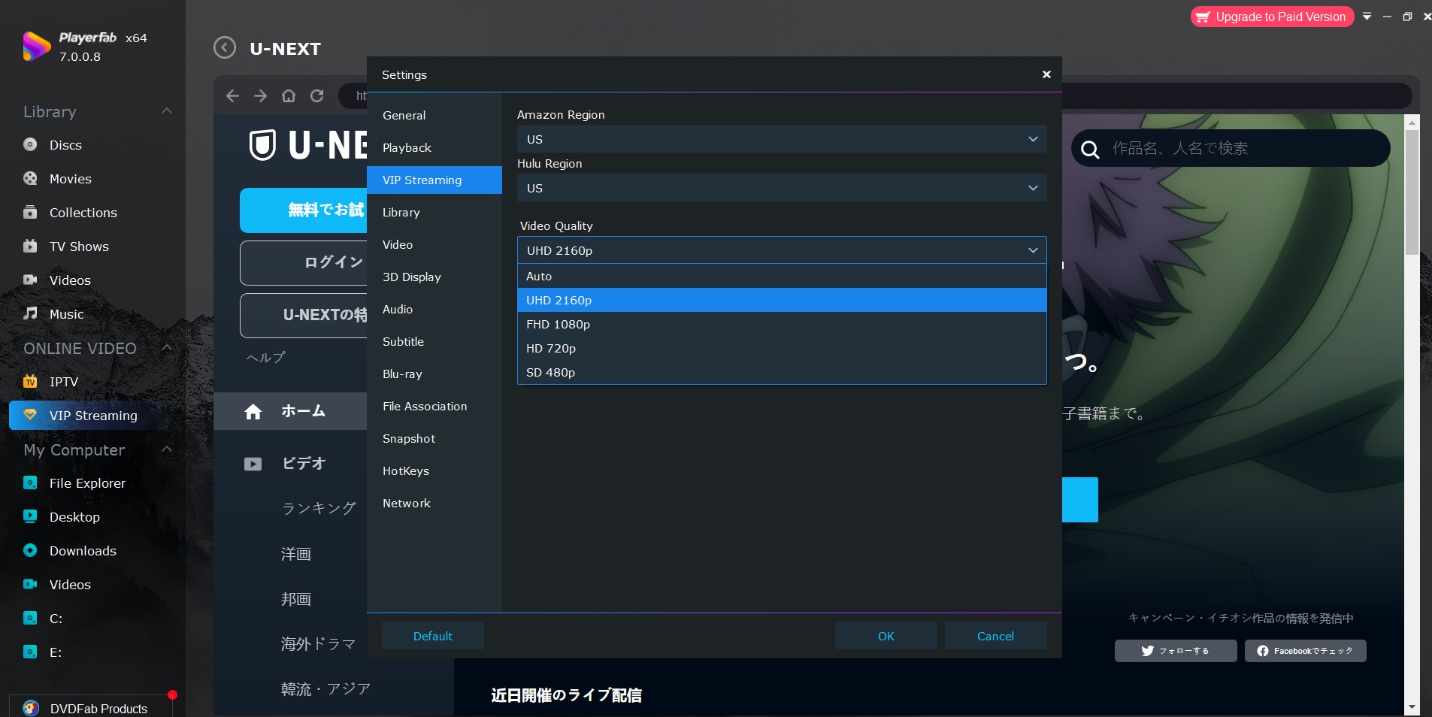
Task: Choose HD 720p video quality
Action: [782, 348]
